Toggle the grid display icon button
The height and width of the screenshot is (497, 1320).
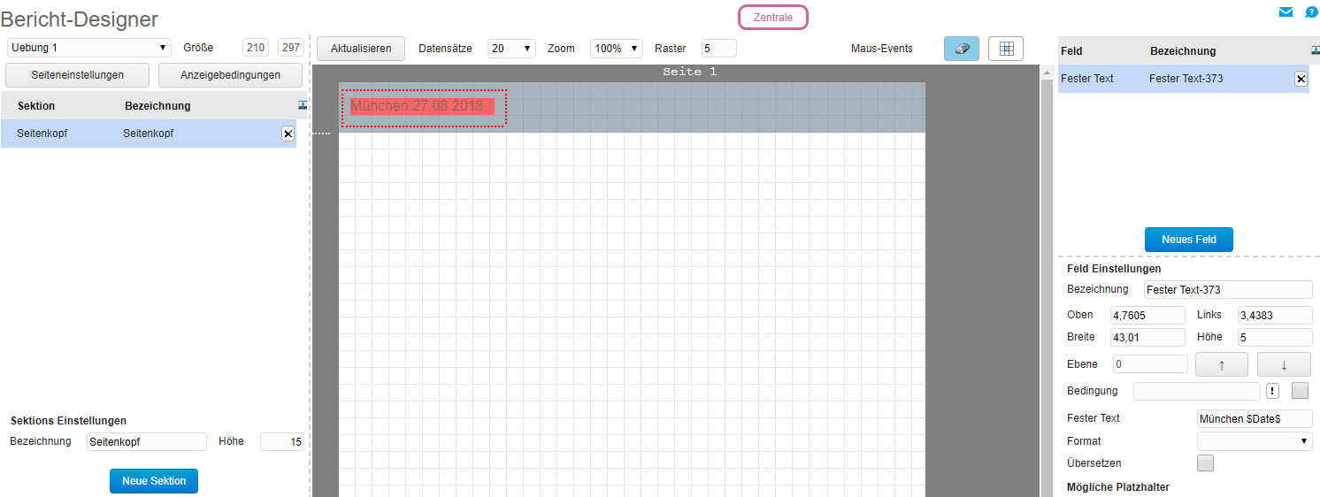[x=1006, y=49]
